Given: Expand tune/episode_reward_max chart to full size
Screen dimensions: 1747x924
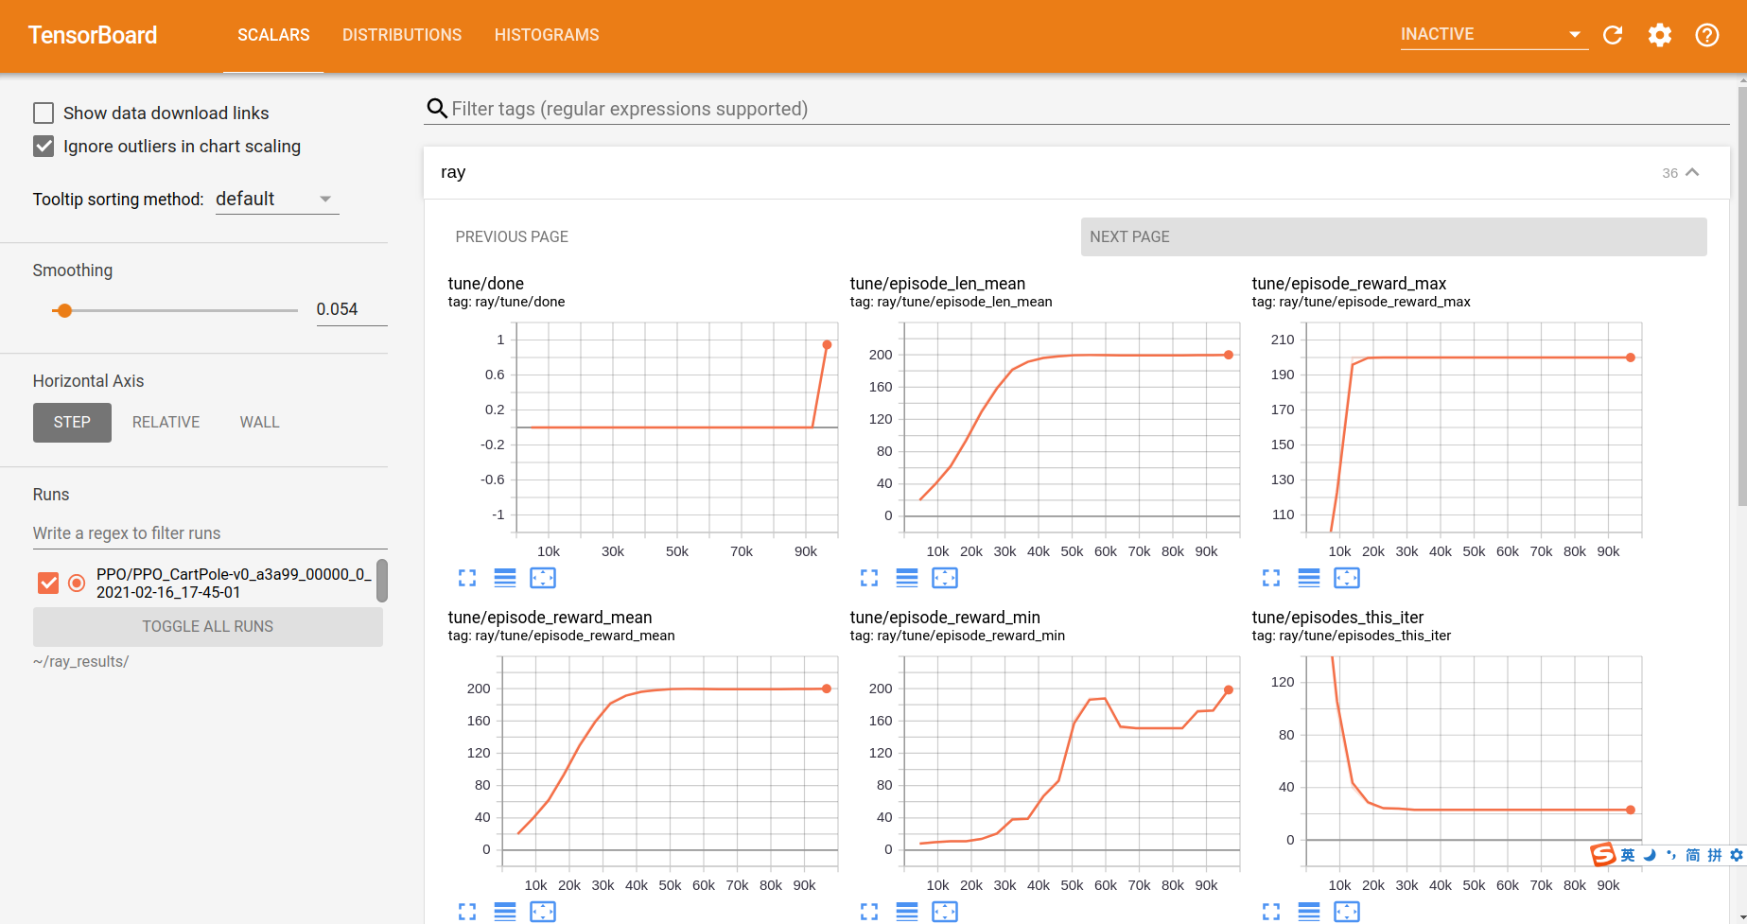Looking at the screenshot, I should coord(1271,578).
